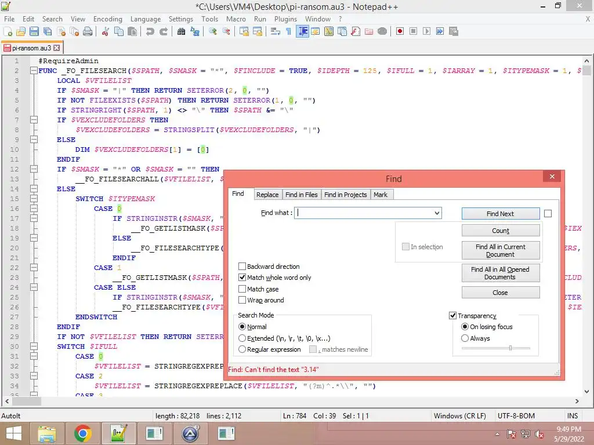The height and width of the screenshot is (445, 594).
Task: Click the Stop Recording macro icon
Action: pyautogui.click(x=413, y=31)
